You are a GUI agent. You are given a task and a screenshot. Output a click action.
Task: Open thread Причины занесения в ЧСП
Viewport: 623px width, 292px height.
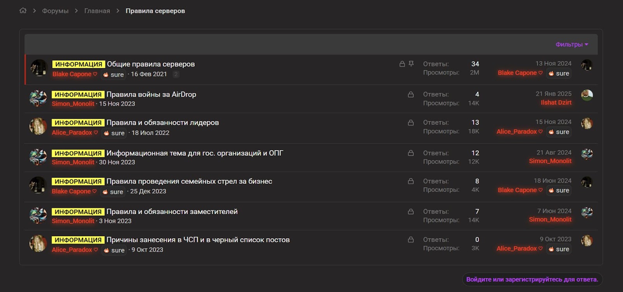click(198, 240)
